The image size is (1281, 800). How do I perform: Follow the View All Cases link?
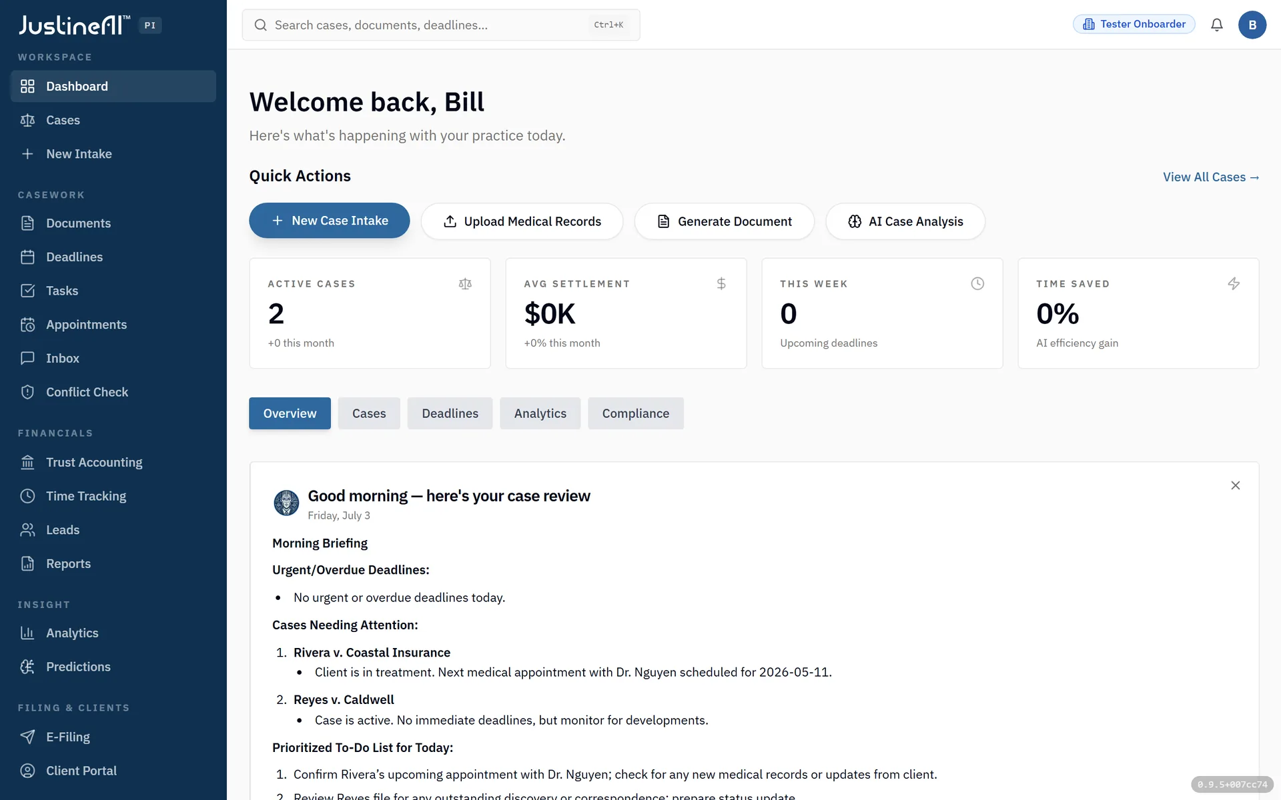pyautogui.click(x=1211, y=177)
